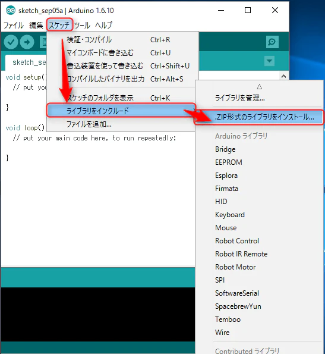Choose ファイルを追加... menu entry
Image resolution: width=325 pixels, height=354 pixels.
[121, 124]
